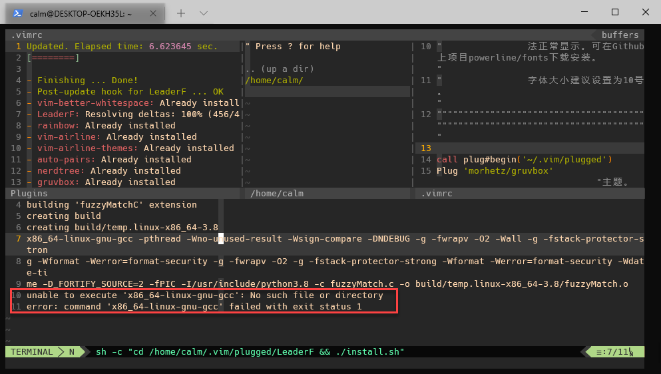Maximize the Windows Terminal window
This screenshot has width=661, height=374.
click(615, 12)
